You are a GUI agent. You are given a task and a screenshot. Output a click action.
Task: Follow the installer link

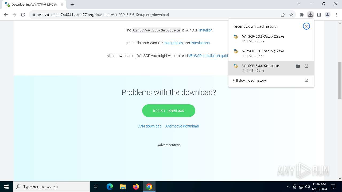pyautogui.click(x=205, y=30)
